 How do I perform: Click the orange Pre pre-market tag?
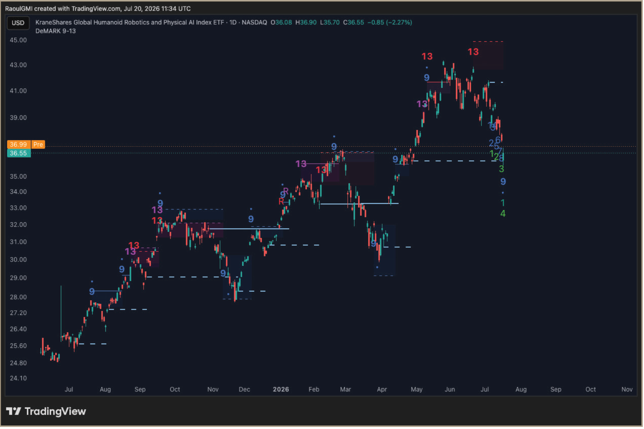[x=38, y=145]
